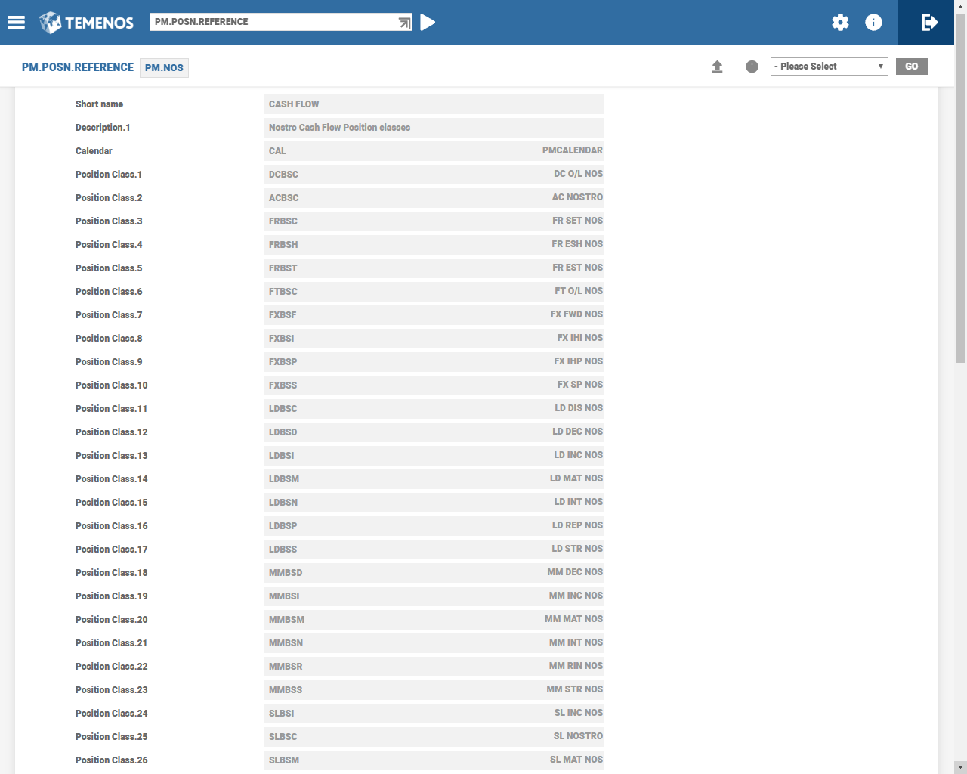Click the Position Class.1 DCBSC field
Image resolution: width=967 pixels, height=774 pixels.
[434, 175]
